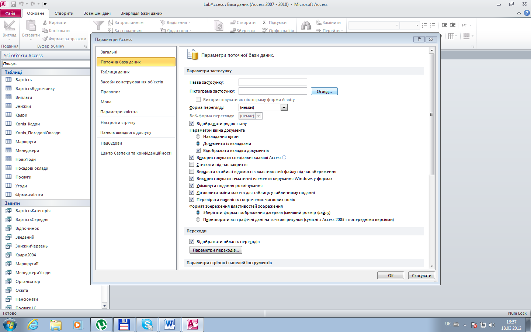Open the font name combo box in ribbon
This screenshot has width=531, height=332.
click(x=374, y=25)
